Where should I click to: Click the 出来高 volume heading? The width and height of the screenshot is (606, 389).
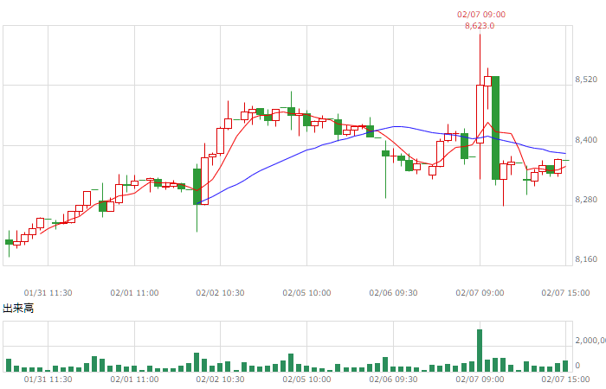(18, 309)
